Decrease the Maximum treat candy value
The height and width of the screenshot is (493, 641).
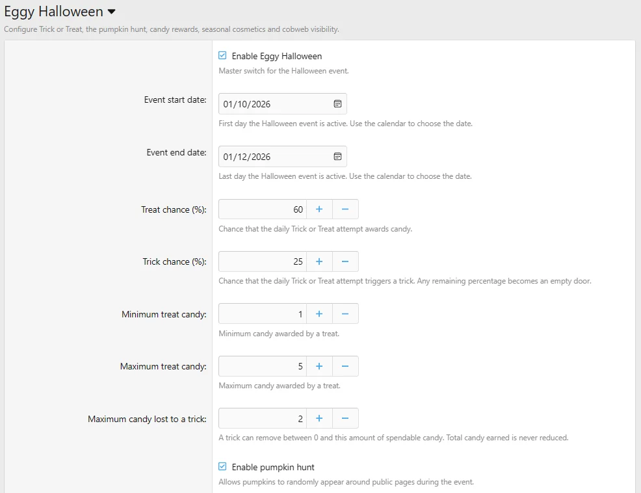pyautogui.click(x=345, y=366)
